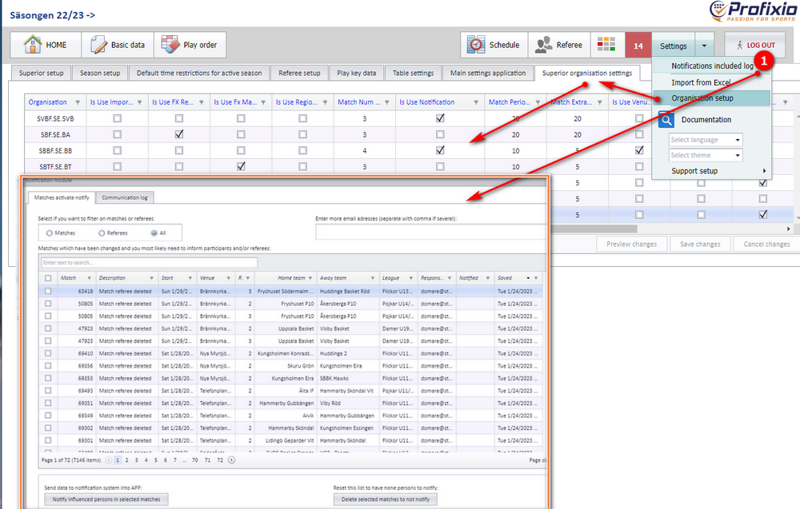Click the extra email addresses input field
800x509 pixels.
[x=430, y=232]
